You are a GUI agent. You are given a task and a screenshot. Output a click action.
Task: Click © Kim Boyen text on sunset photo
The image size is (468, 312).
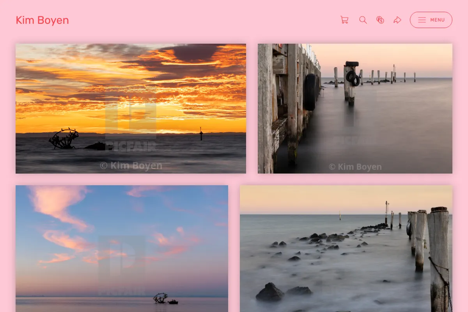(x=131, y=166)
